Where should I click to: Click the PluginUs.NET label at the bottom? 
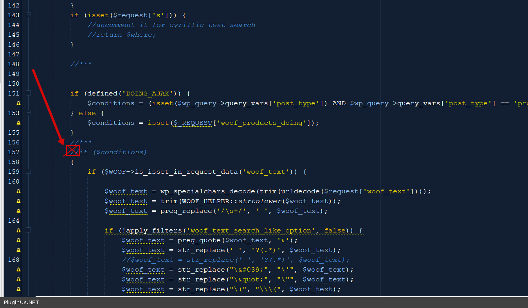coord(22,303)
